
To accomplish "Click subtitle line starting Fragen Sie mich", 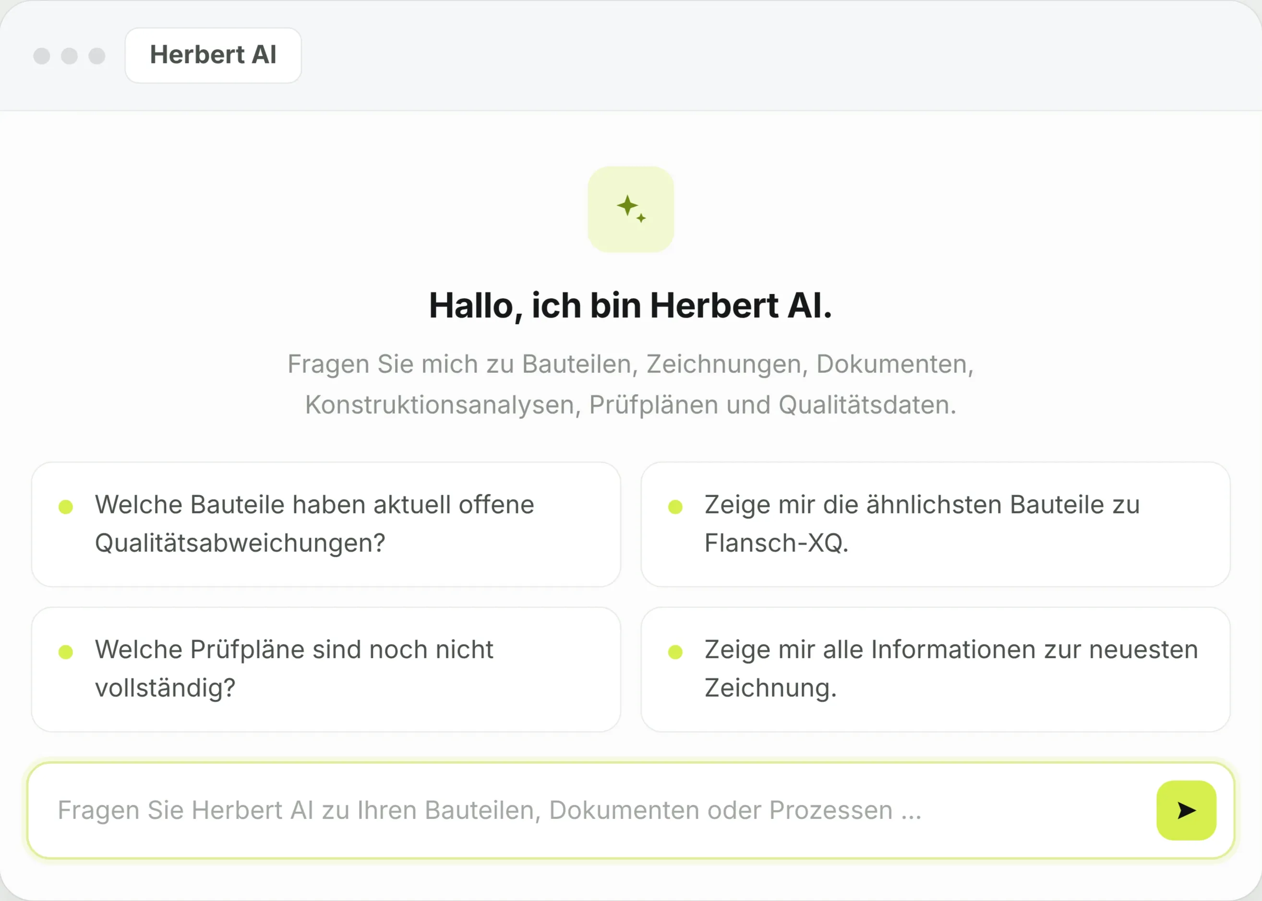I will point(631,365).
